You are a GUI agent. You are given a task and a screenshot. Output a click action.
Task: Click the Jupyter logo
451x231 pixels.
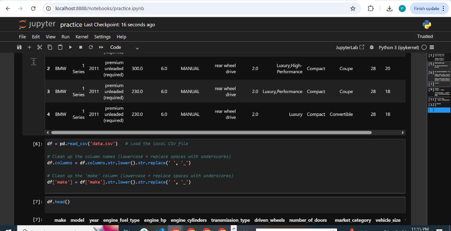(x=37, y=25)
